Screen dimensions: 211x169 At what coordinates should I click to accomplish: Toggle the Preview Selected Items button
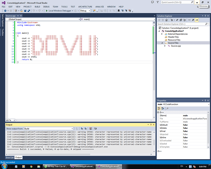pyautogui.click(x=196, y=20)
